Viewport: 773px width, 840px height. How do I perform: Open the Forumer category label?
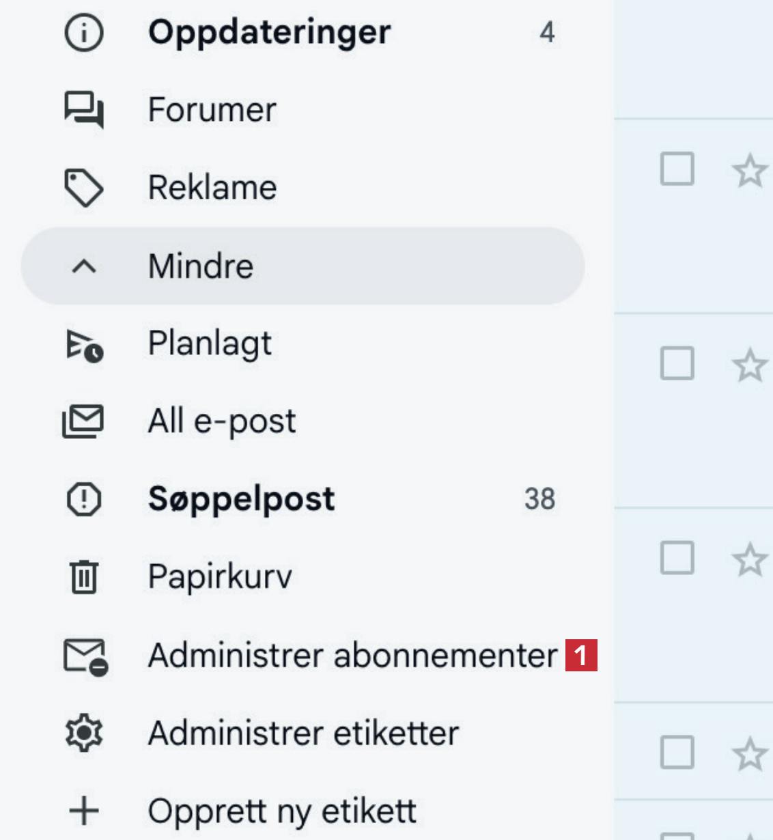point(212,110)
